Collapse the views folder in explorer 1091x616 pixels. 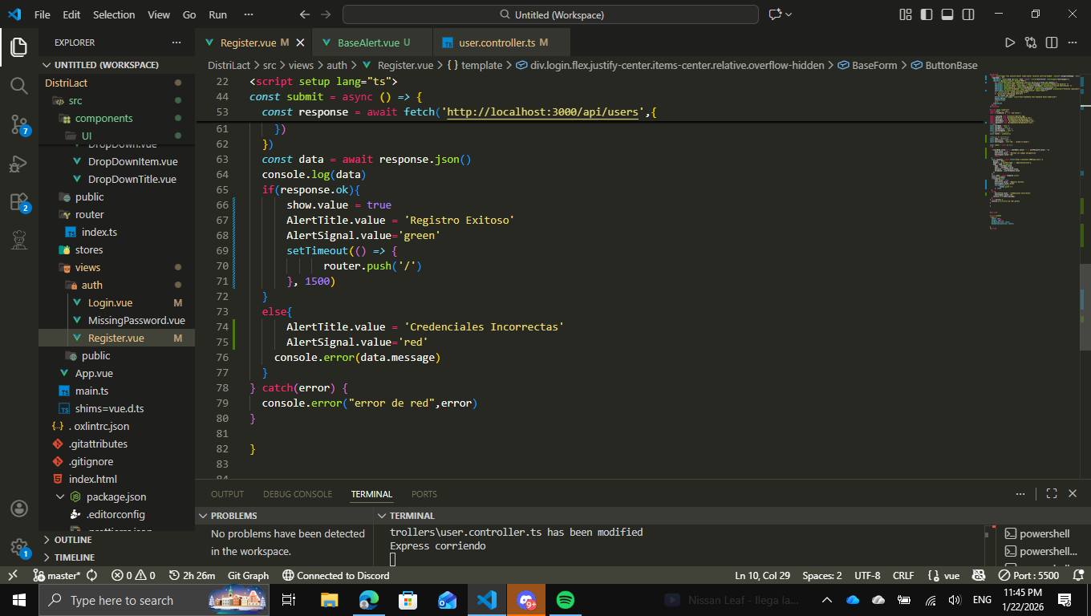pos(87,267)
